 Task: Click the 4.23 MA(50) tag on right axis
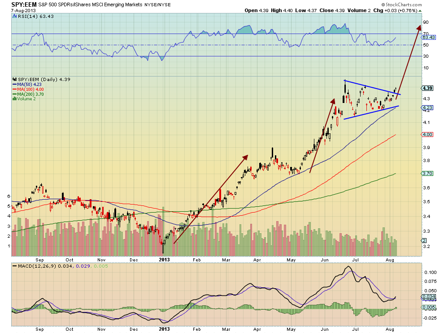tap(427, 108)
